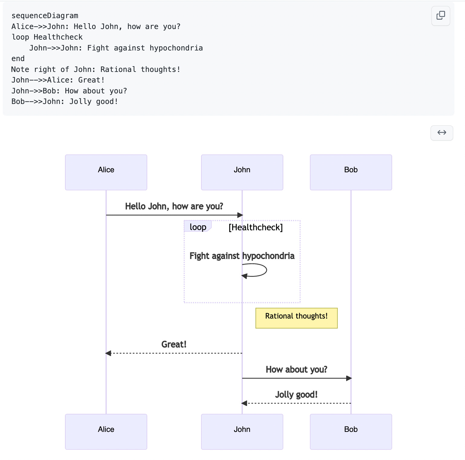Click the loop label tab in the diagram
This screenshot has width=465, height=460.
point(197,226)
